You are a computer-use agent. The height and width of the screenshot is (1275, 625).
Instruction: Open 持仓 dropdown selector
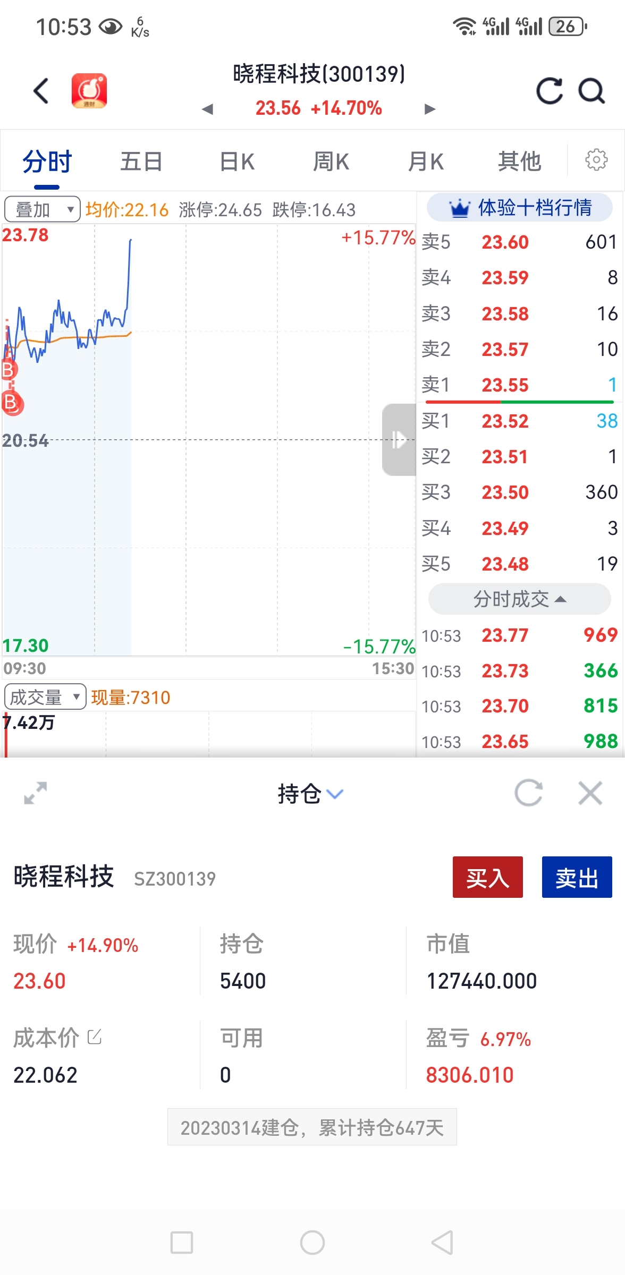tap(311, 794)
